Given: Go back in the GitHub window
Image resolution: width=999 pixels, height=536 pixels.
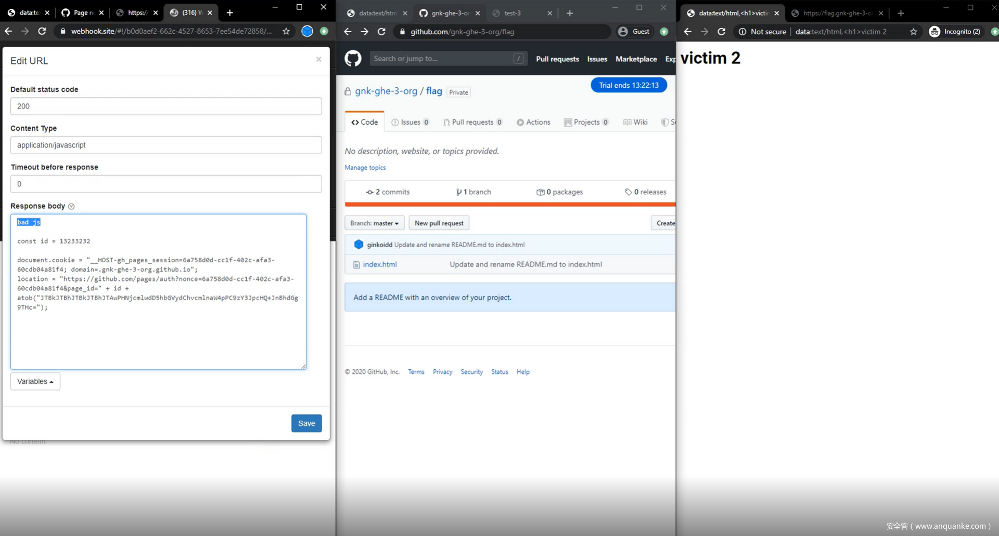Looking at the screenshot, I should click(x=348, y=32).
